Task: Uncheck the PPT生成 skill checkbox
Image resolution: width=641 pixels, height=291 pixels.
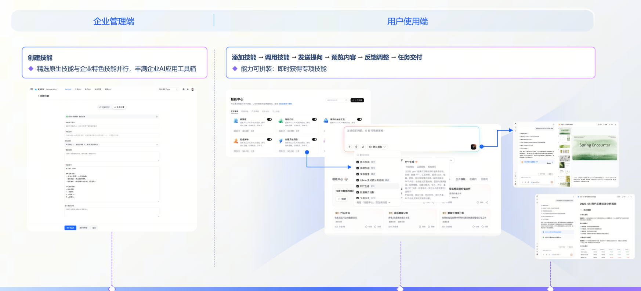Action: [358, 186]
